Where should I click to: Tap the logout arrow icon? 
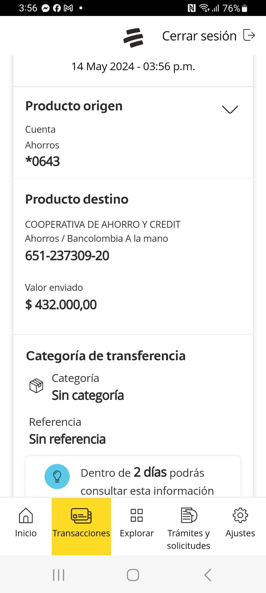(249, 35)
